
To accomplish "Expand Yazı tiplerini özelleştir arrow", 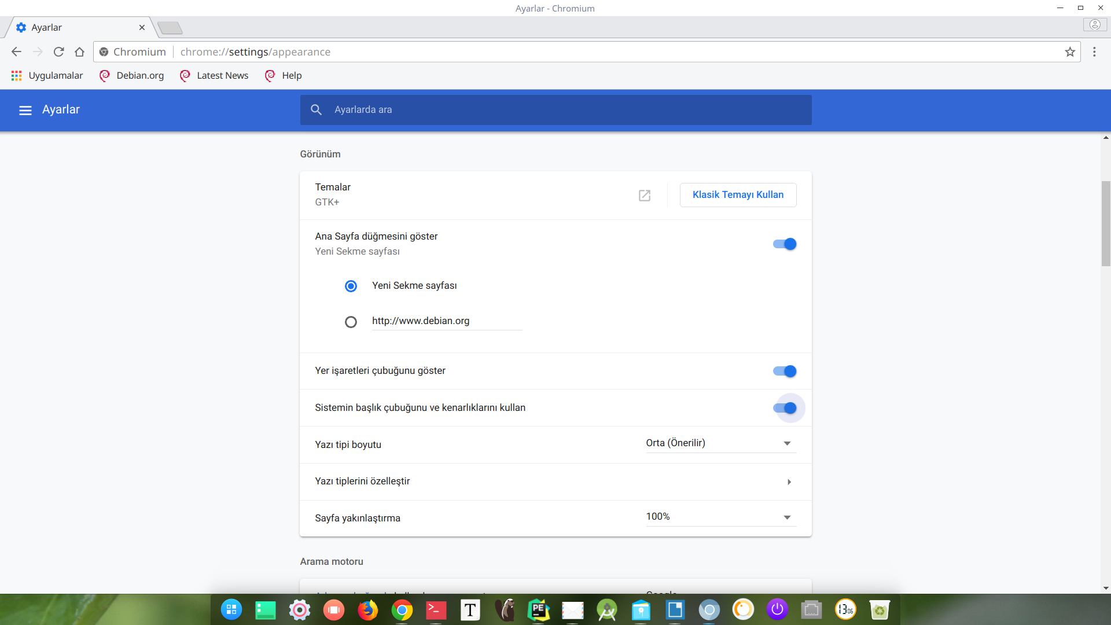I will tap(789, 482).
